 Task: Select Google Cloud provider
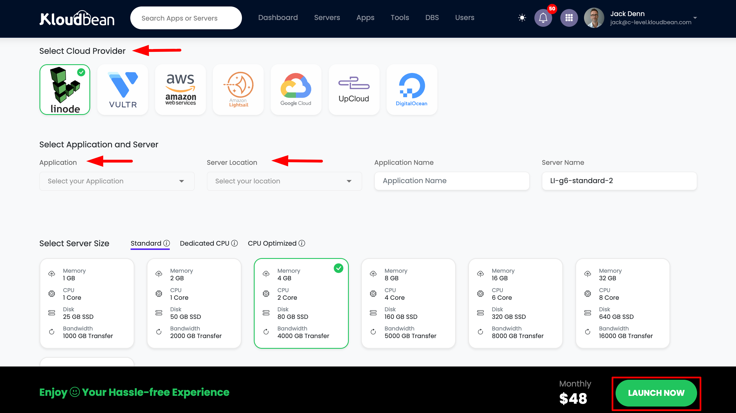(x=296, y=90)
